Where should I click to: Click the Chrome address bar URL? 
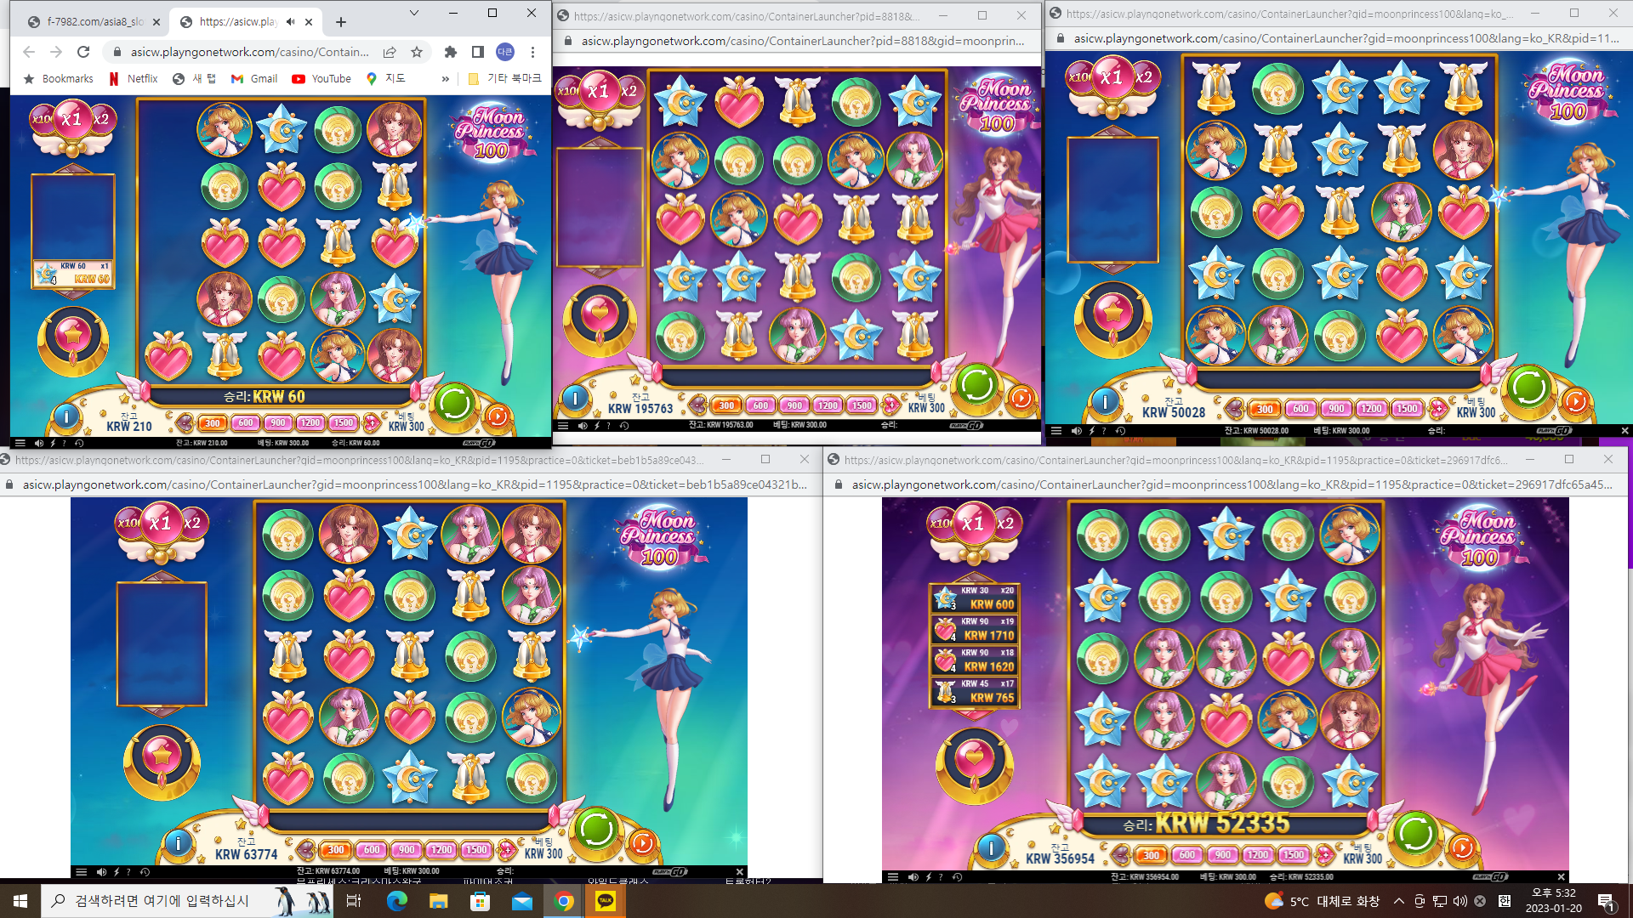pos(250,52)
